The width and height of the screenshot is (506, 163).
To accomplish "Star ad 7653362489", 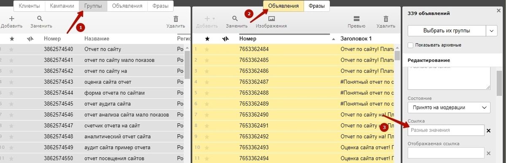I will [x=207, y=104].
